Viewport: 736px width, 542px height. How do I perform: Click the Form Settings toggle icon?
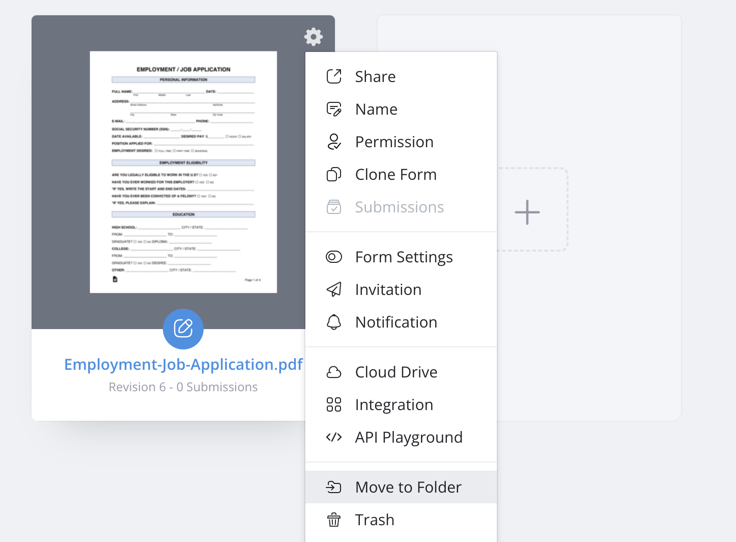click(334, 257)
